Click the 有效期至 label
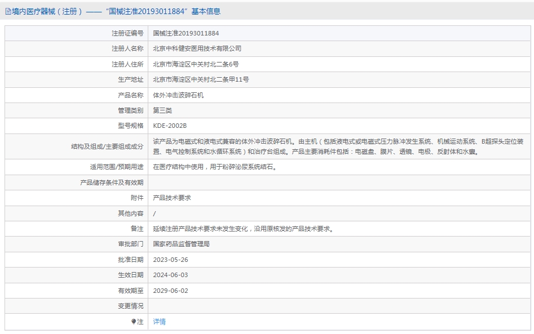The image size is (534, 334). 131,291
